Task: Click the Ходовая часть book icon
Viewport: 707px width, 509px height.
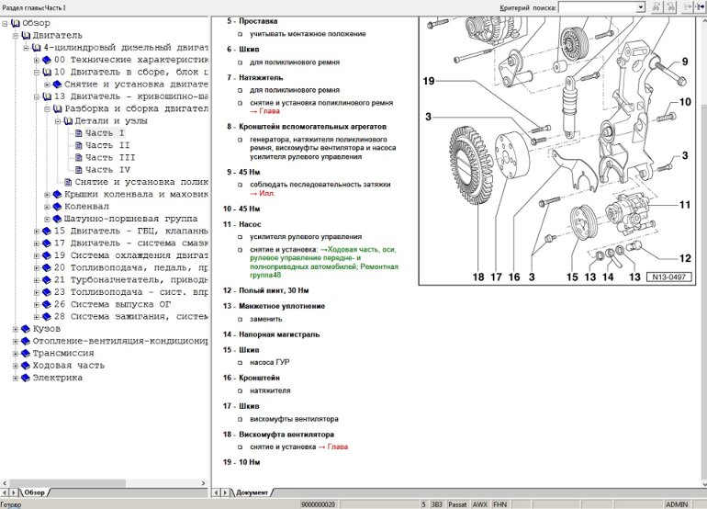Action: click(x=26, y=366)
